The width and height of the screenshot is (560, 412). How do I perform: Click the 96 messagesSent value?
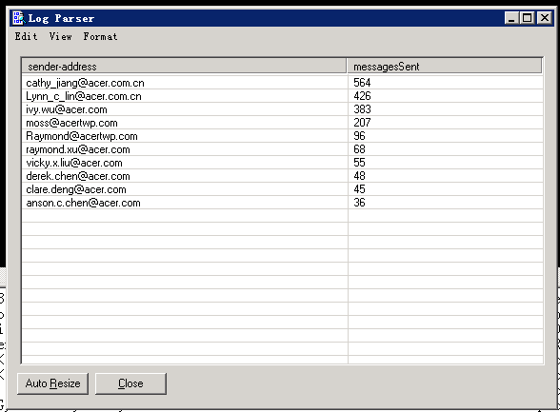pyautogui.click(x=359, y=136)
